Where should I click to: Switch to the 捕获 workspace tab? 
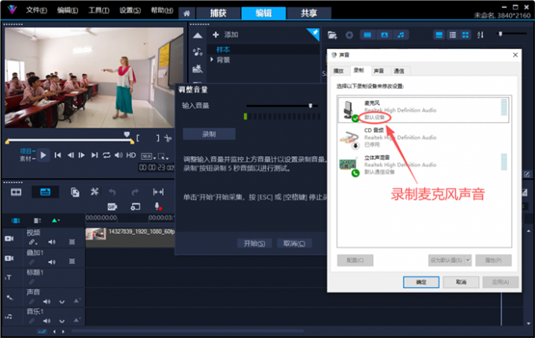[218, 13]
